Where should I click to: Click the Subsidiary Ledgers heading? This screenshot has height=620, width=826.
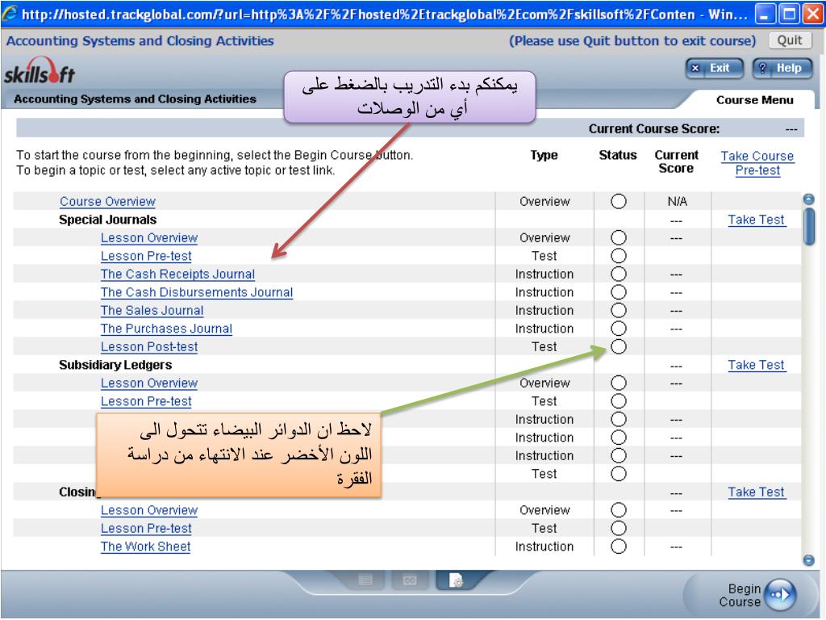[x=115, y=365]
